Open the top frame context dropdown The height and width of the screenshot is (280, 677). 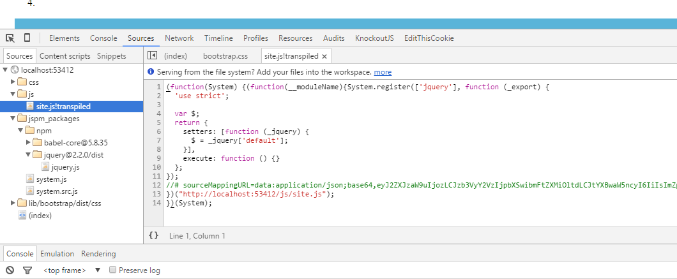[72, 270]
